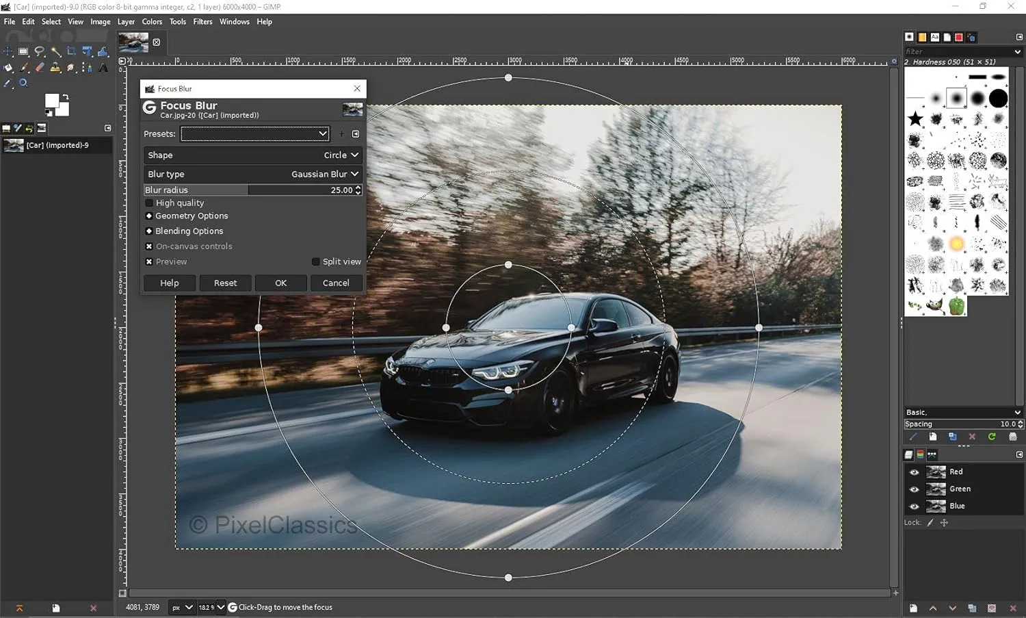Activate the Paintbrush tool
The image size is (1026, 618).
[23, 67]
